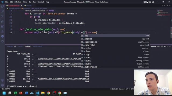This screenshot has height=96, width=172.
Task: Toggle secondary side bar layout button
Action: 150,2
